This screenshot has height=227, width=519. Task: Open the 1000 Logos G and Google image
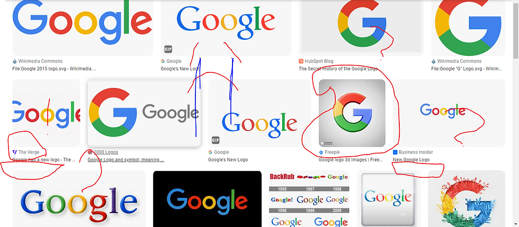pos(144,113)
